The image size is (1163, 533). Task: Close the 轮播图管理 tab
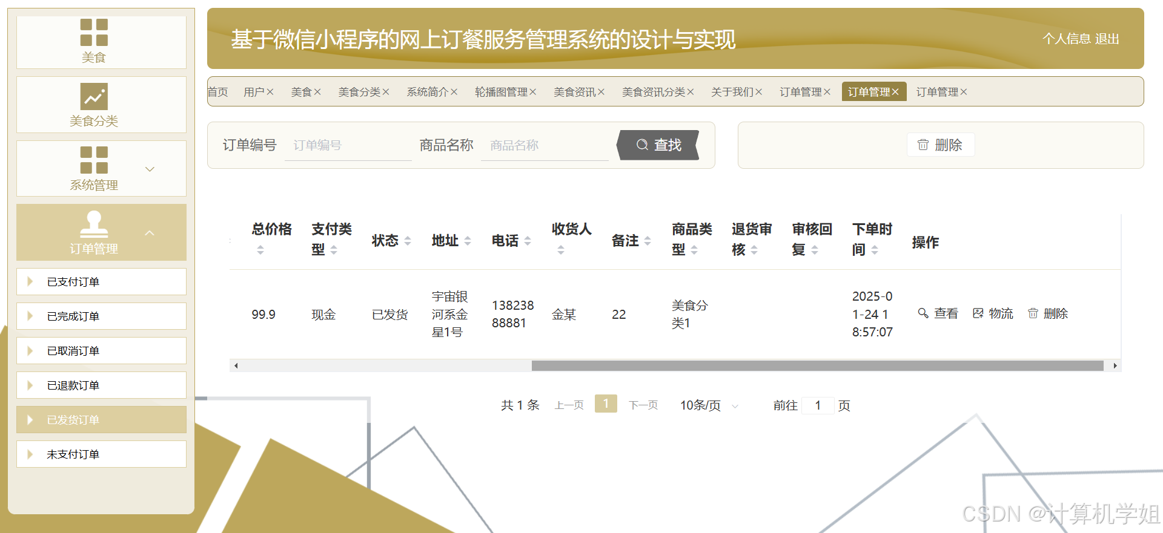pos(533,92)
